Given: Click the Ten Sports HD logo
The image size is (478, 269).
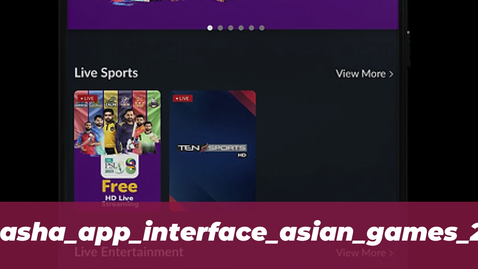Looking at the screenshot, I should point(212,150).
